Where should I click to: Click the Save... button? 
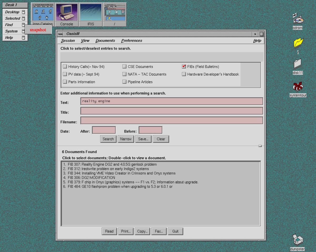point(143,139)
